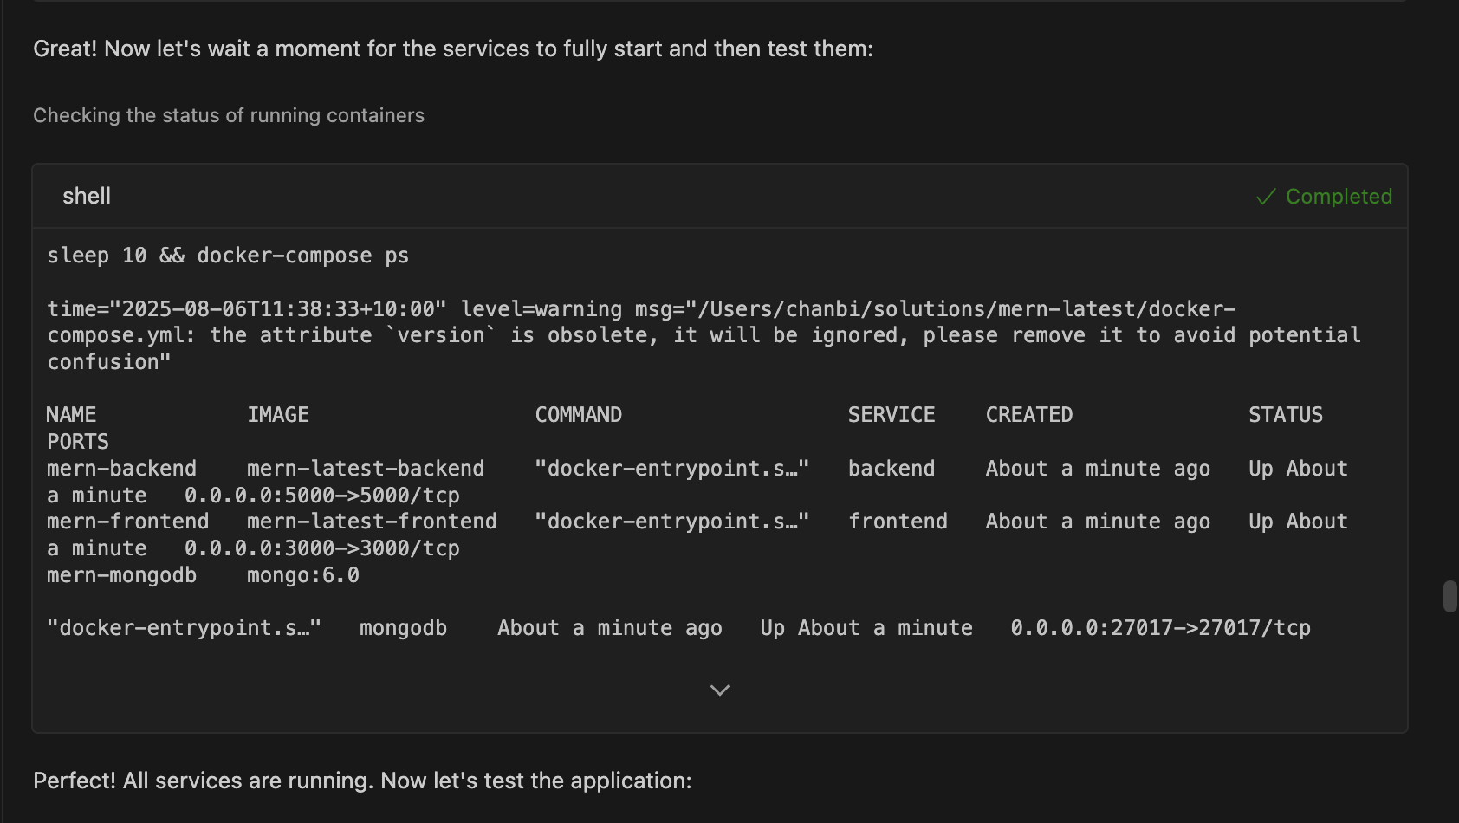This screenshot has height=823, width=1459.
Task: Click the "sleep 10 && docker-compose ps" command
Action: tap(228, 256)
